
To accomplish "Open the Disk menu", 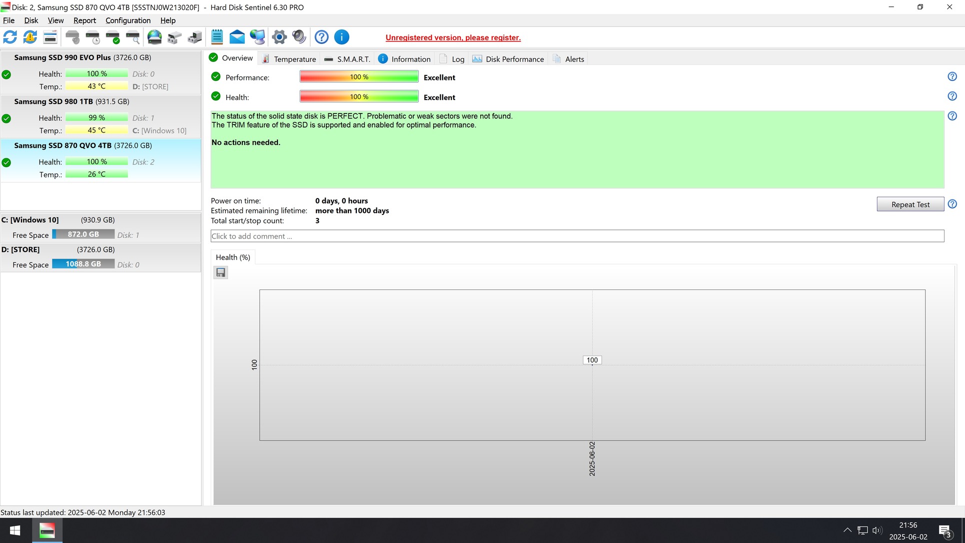I will coord(31,20).
